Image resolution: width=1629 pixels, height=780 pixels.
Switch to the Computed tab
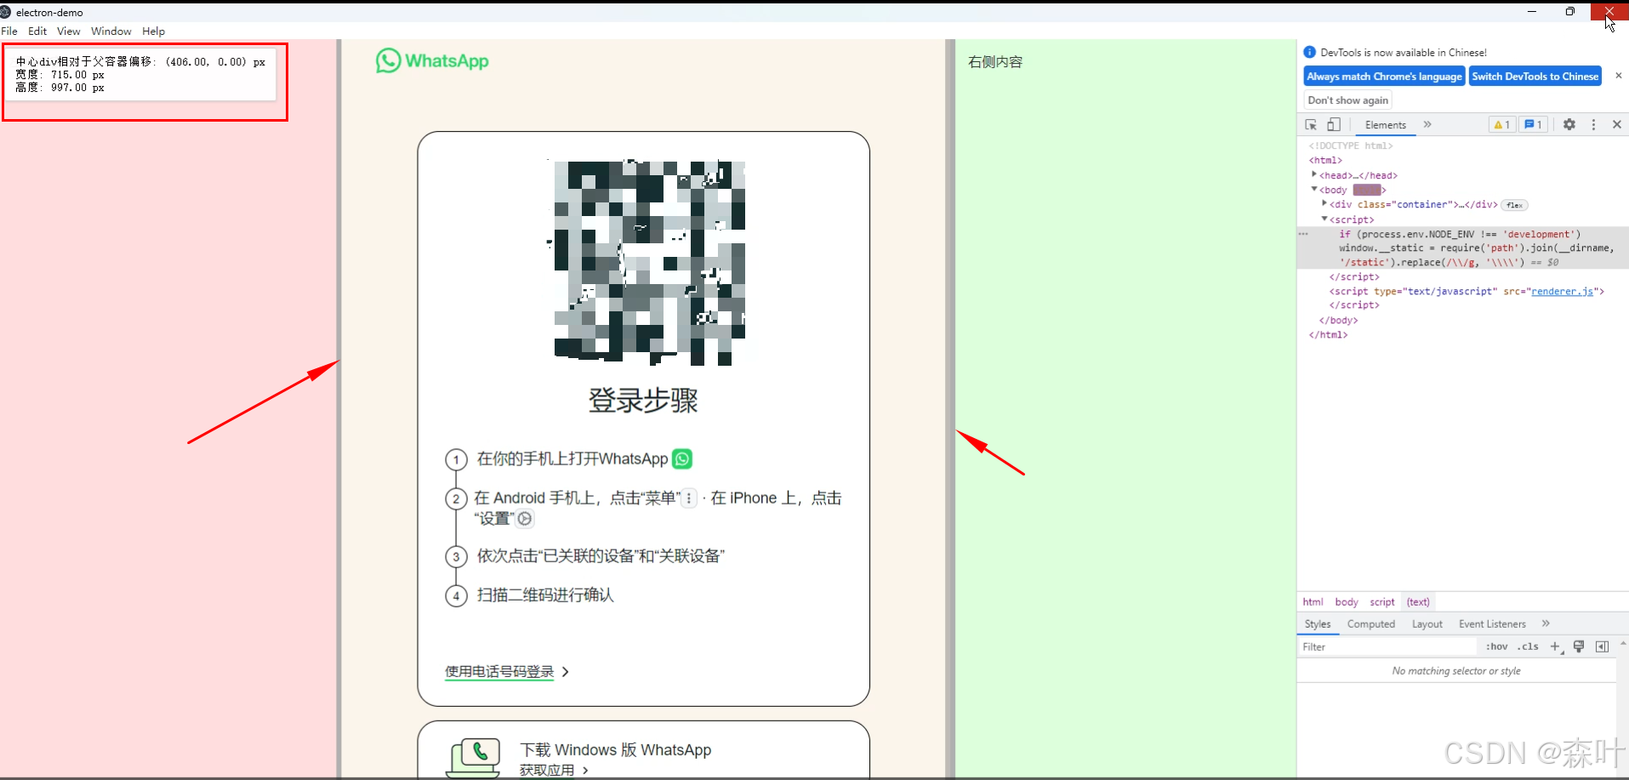click(1371, 623)
